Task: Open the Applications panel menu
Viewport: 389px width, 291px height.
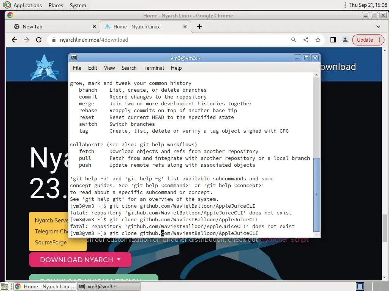Action: pos(27,5)
